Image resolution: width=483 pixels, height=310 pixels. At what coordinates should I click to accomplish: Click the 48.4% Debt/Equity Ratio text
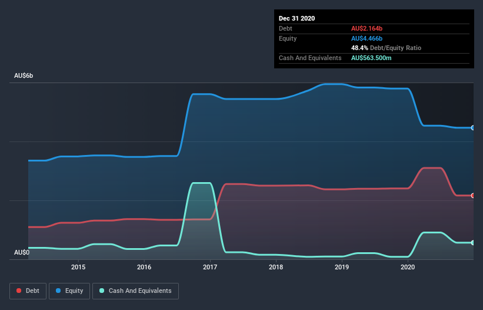[386, 48]
